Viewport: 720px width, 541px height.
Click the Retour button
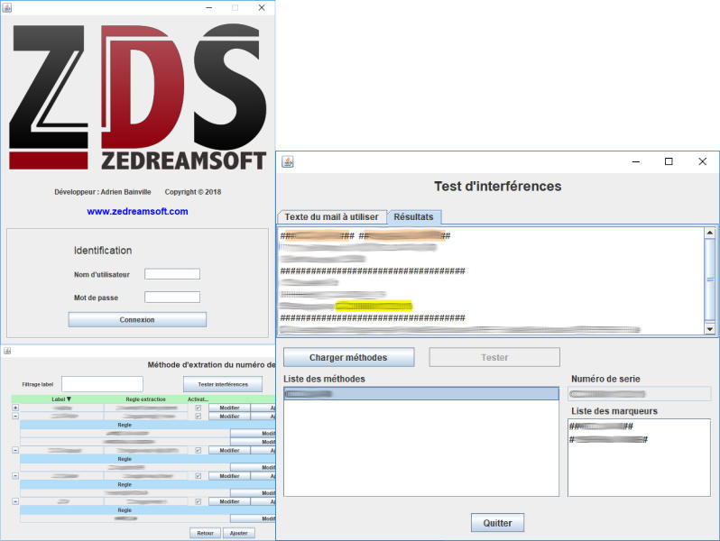click(x=205, y=533)
